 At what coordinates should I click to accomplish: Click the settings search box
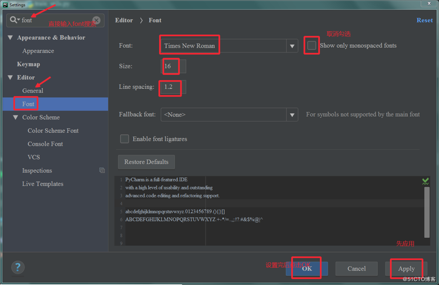coord(56,20)
